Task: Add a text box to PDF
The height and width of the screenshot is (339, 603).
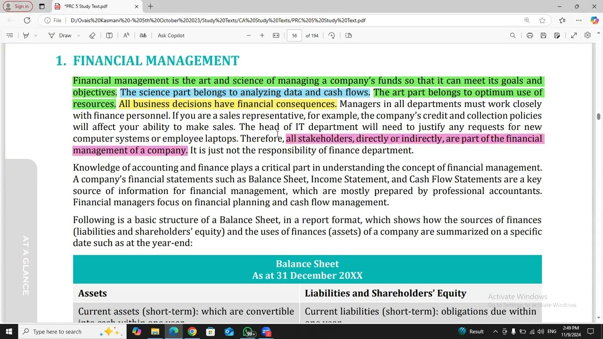Action: click(x=109, y=35)
